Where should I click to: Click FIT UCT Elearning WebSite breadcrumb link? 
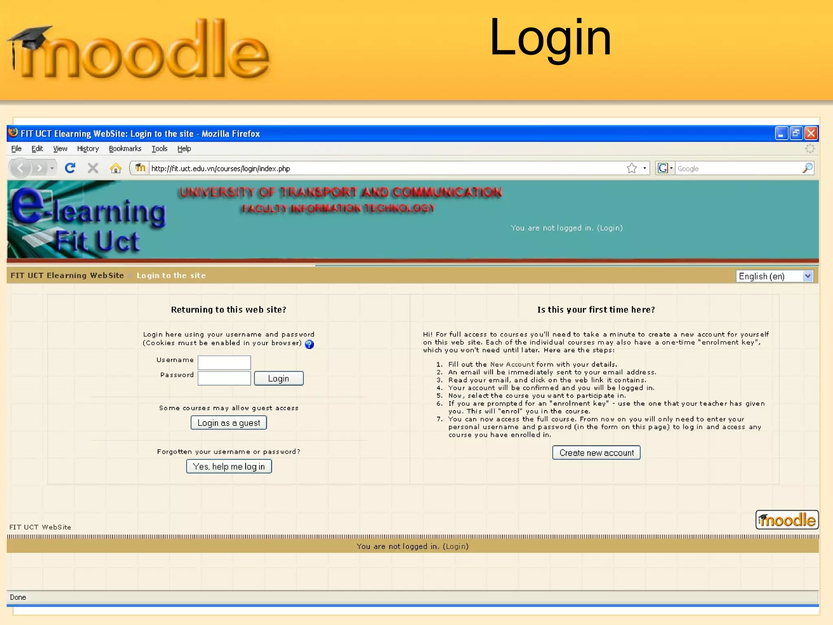pos(67,275)
